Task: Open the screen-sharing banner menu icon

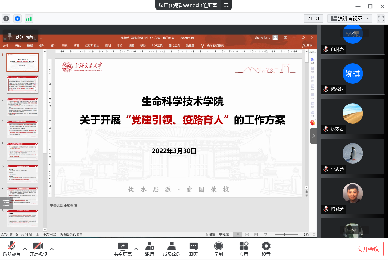Action: coord(226,5)
